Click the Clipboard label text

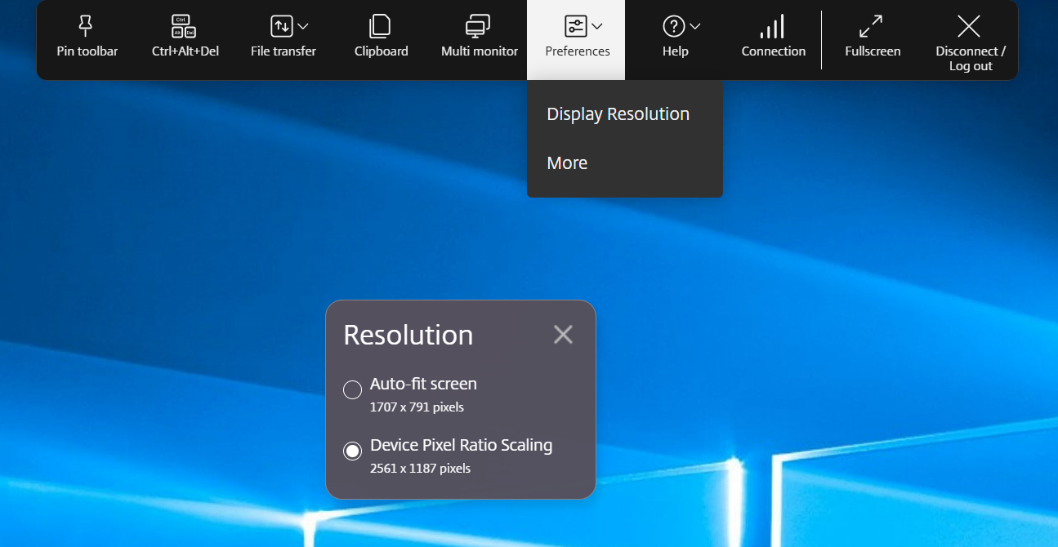coord(382,51)
